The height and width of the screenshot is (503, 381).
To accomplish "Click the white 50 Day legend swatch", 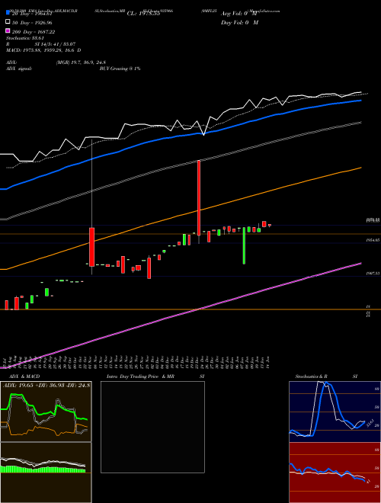I will (8, 22).
